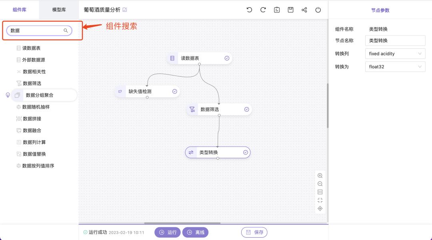This screenshot has height=240, width=432.
Task: Open the 节点参数 panel tab
Action: [380, 10]
